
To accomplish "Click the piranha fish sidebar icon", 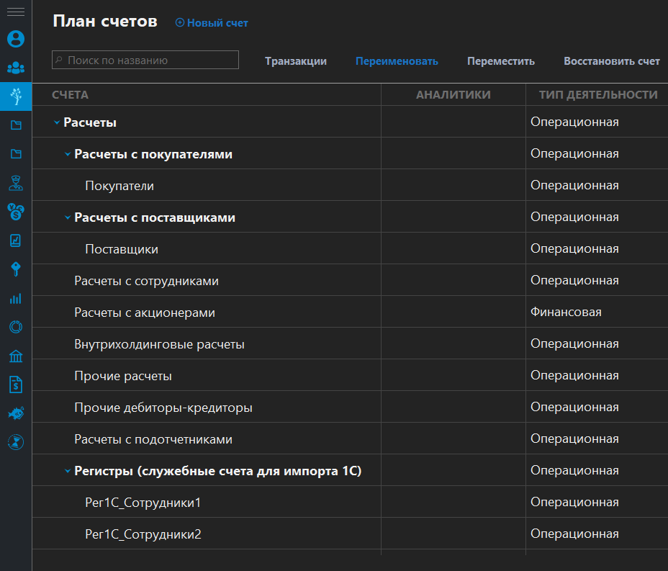I will click(x=15, y=413).
